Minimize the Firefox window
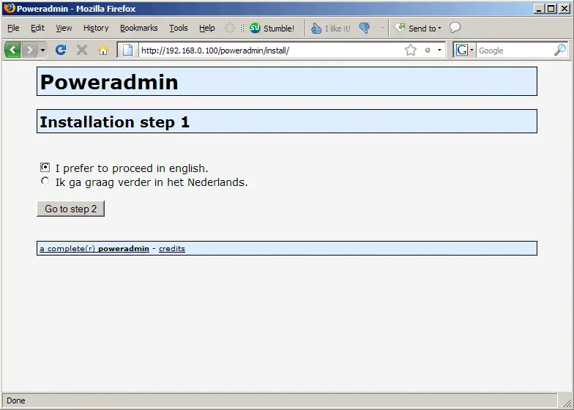The width and height of the screenshot is (574, 410). pos(539,8)
